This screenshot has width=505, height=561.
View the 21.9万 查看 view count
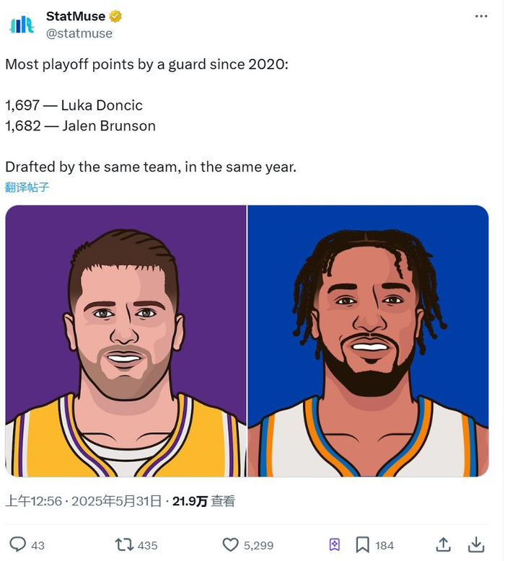click(203, 501)
